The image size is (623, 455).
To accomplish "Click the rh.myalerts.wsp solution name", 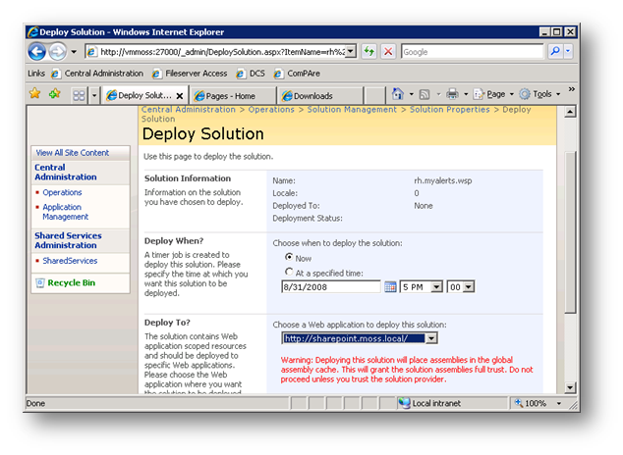I will (x=442, y=180).
